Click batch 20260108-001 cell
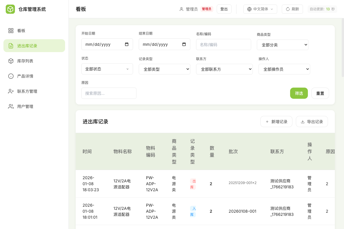This screenshot has width=344, height=229. pyautogui.click(x=243, y=212)
